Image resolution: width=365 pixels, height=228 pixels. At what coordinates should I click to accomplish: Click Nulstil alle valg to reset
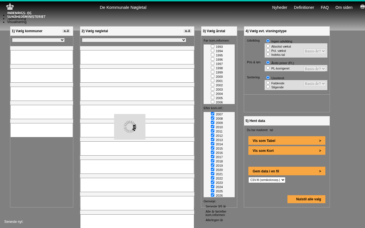tap(306, 199)
